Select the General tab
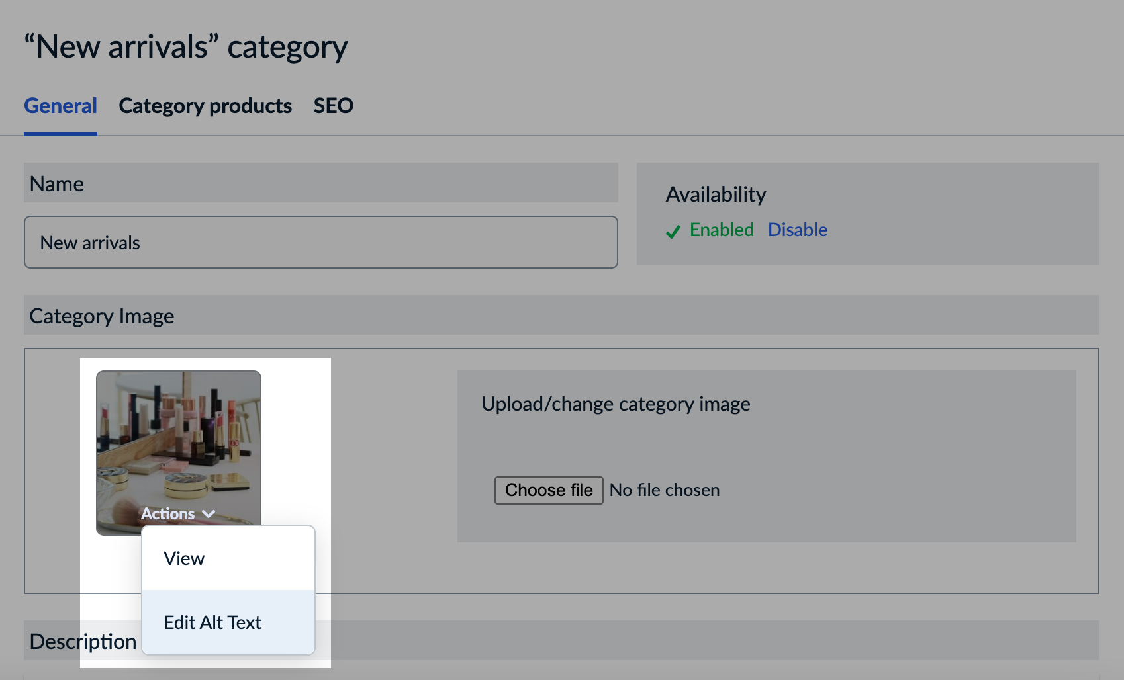Viewport: 1124px width, 680px height. [60, 106]
